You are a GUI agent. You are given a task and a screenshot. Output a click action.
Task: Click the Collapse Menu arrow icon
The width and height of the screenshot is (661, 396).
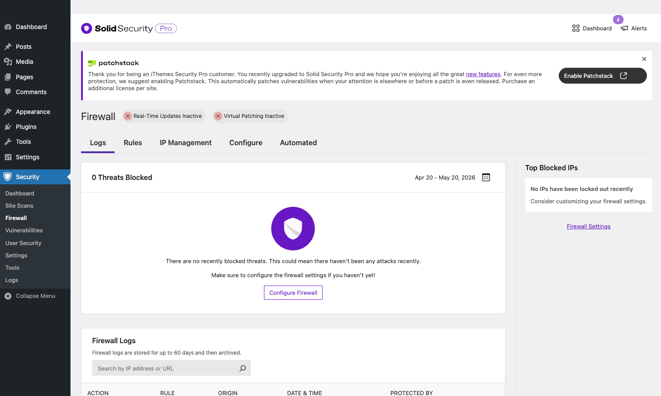click(x=8, y=296)
